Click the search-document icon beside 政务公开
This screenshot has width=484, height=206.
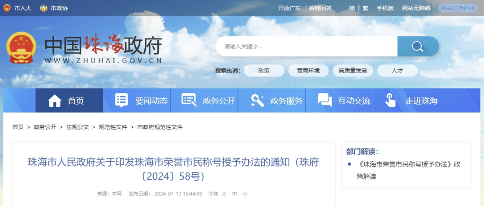(x=189, y=100)
